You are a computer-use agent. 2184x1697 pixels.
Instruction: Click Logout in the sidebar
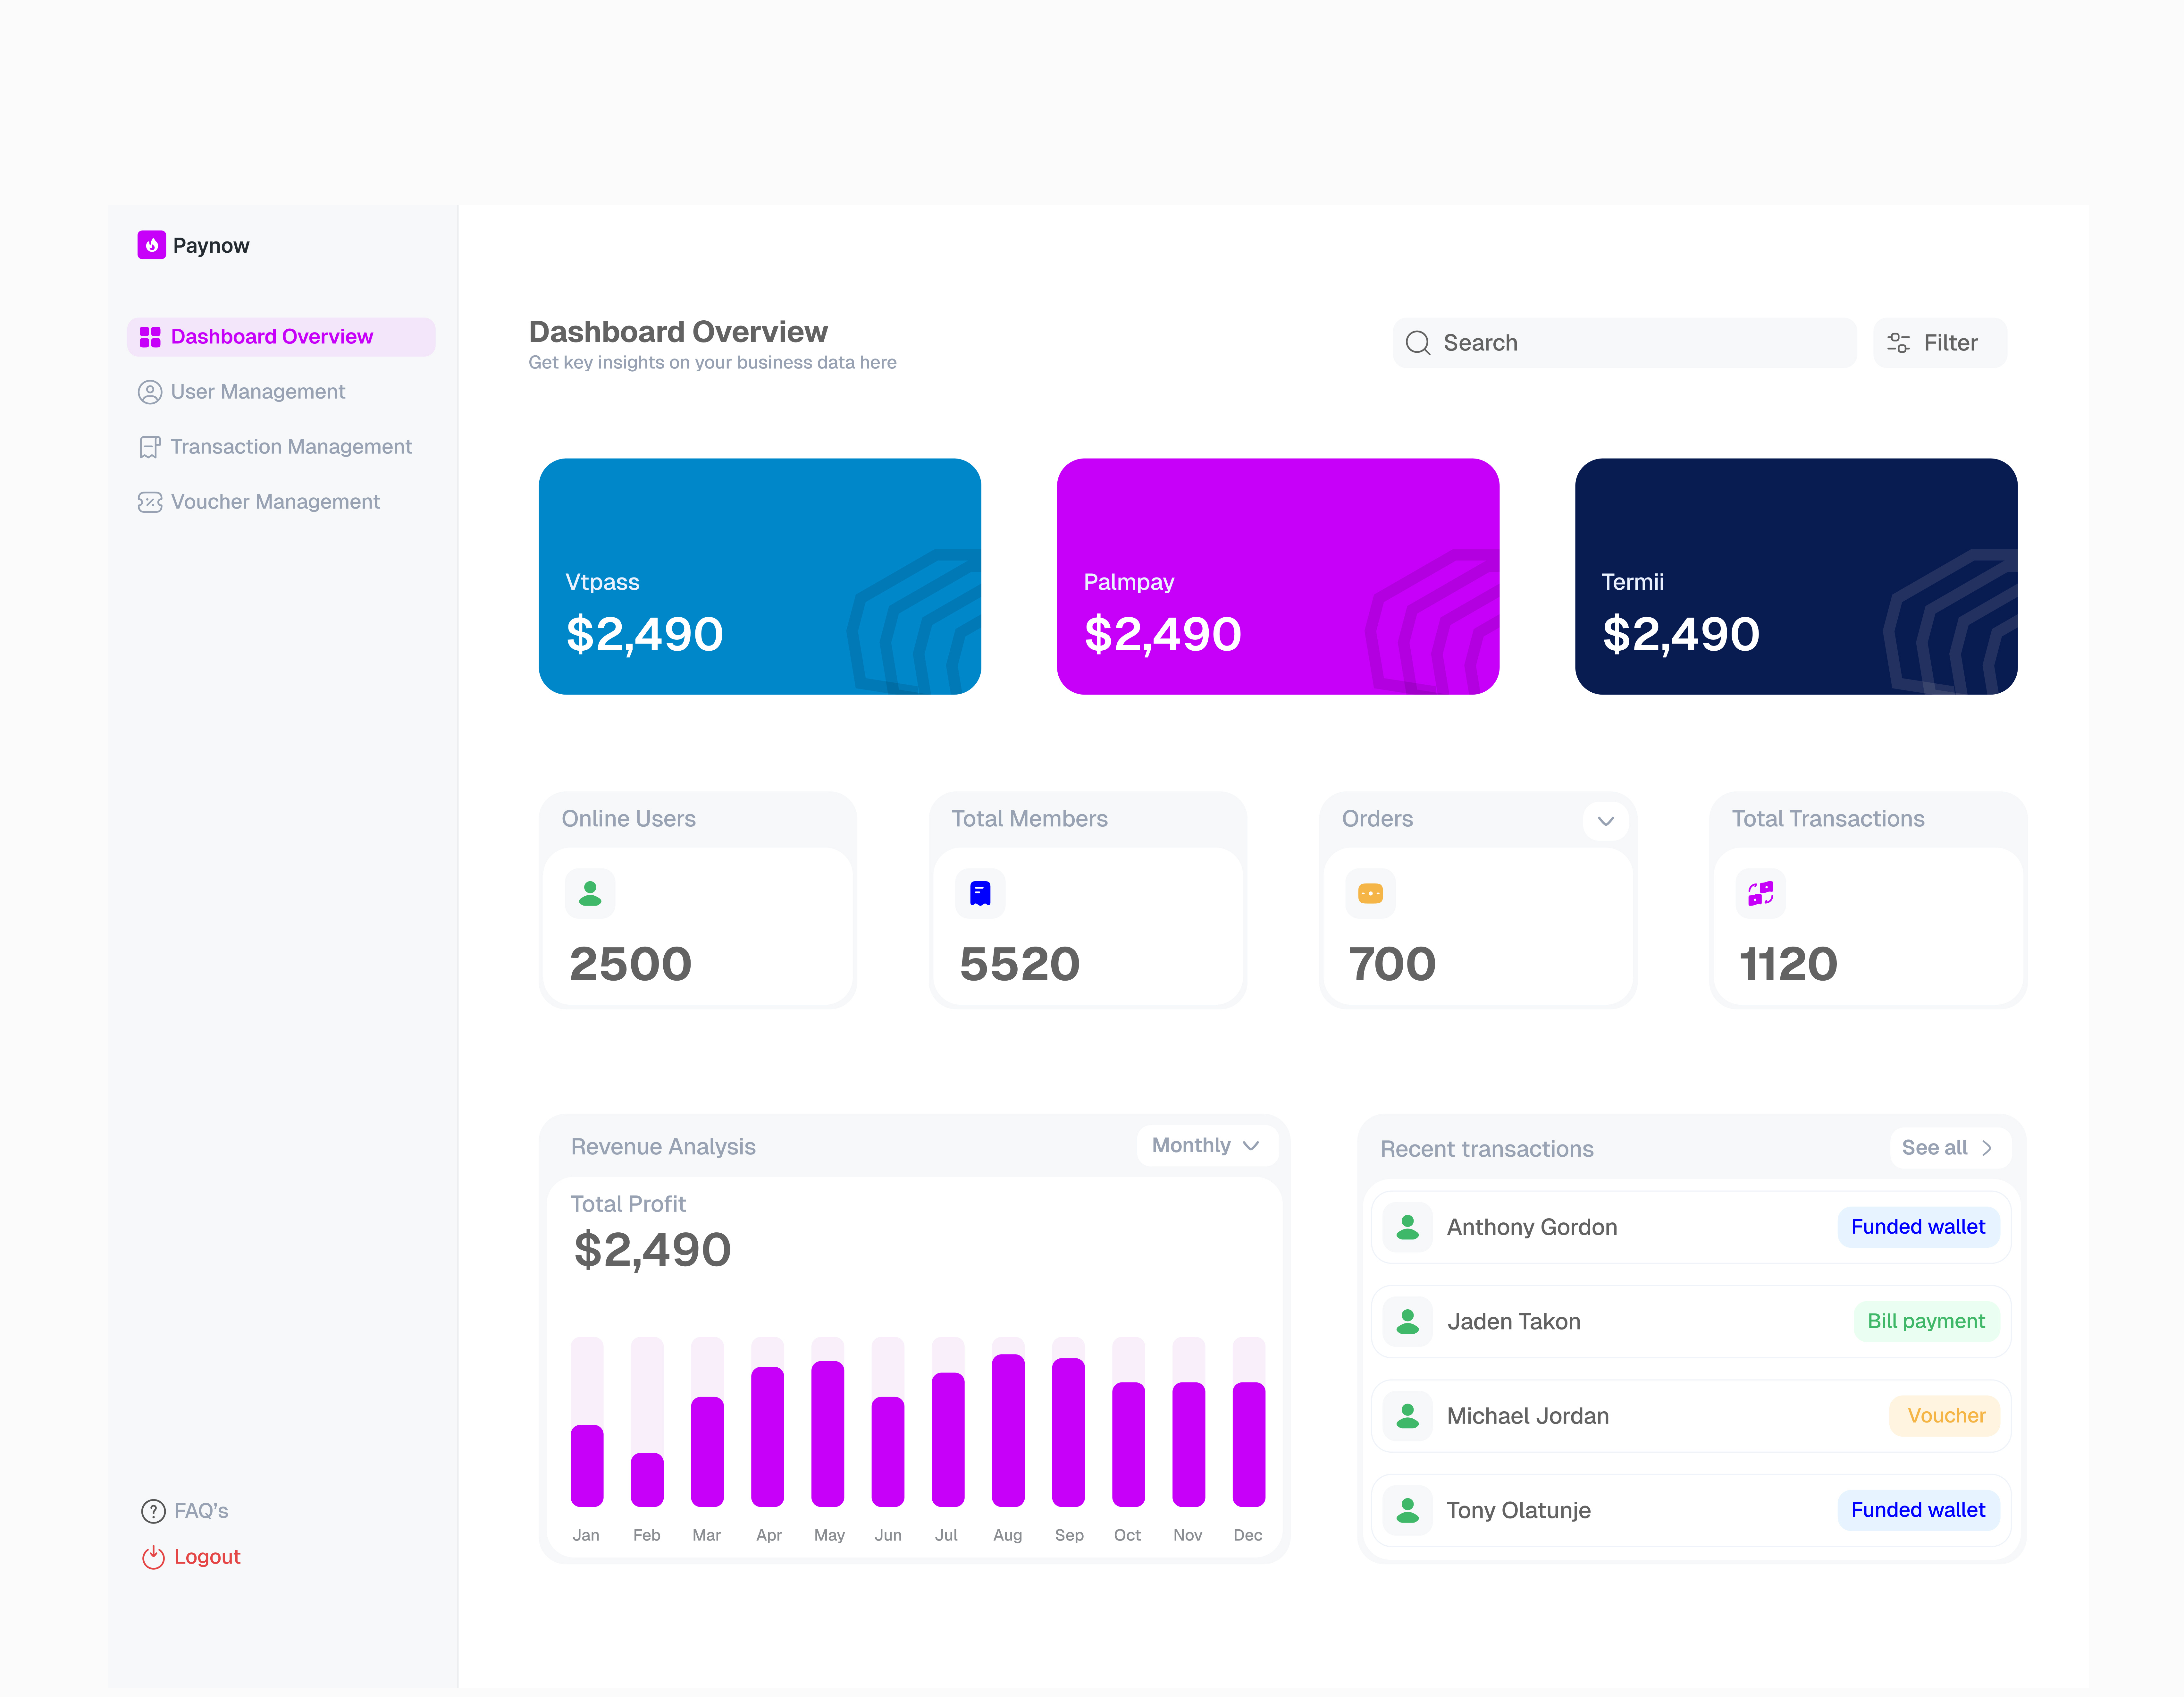(x=191, y=1557)
